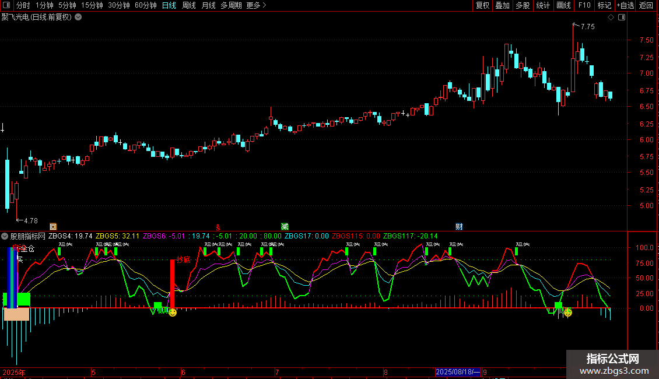Click the smiley face at right indicator bottom
This screenshot has width=659, height=379.
567,313
